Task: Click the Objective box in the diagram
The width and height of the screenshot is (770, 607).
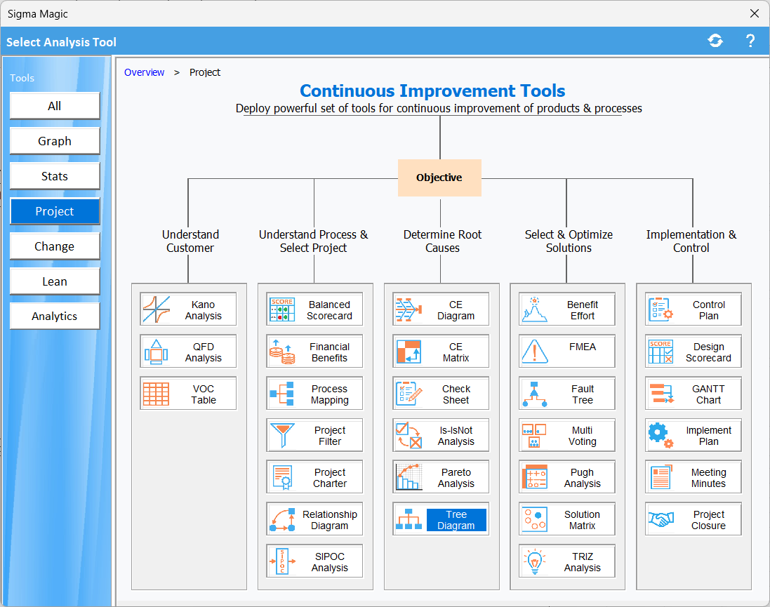Action: click(439, 178)
